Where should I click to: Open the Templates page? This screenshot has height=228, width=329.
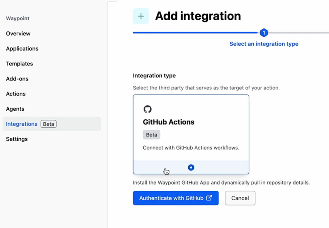pos(19,64)
